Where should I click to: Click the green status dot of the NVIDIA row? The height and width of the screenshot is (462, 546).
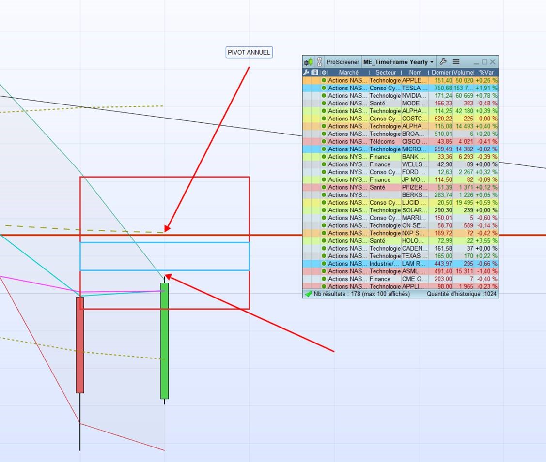[x=324, y=96]
